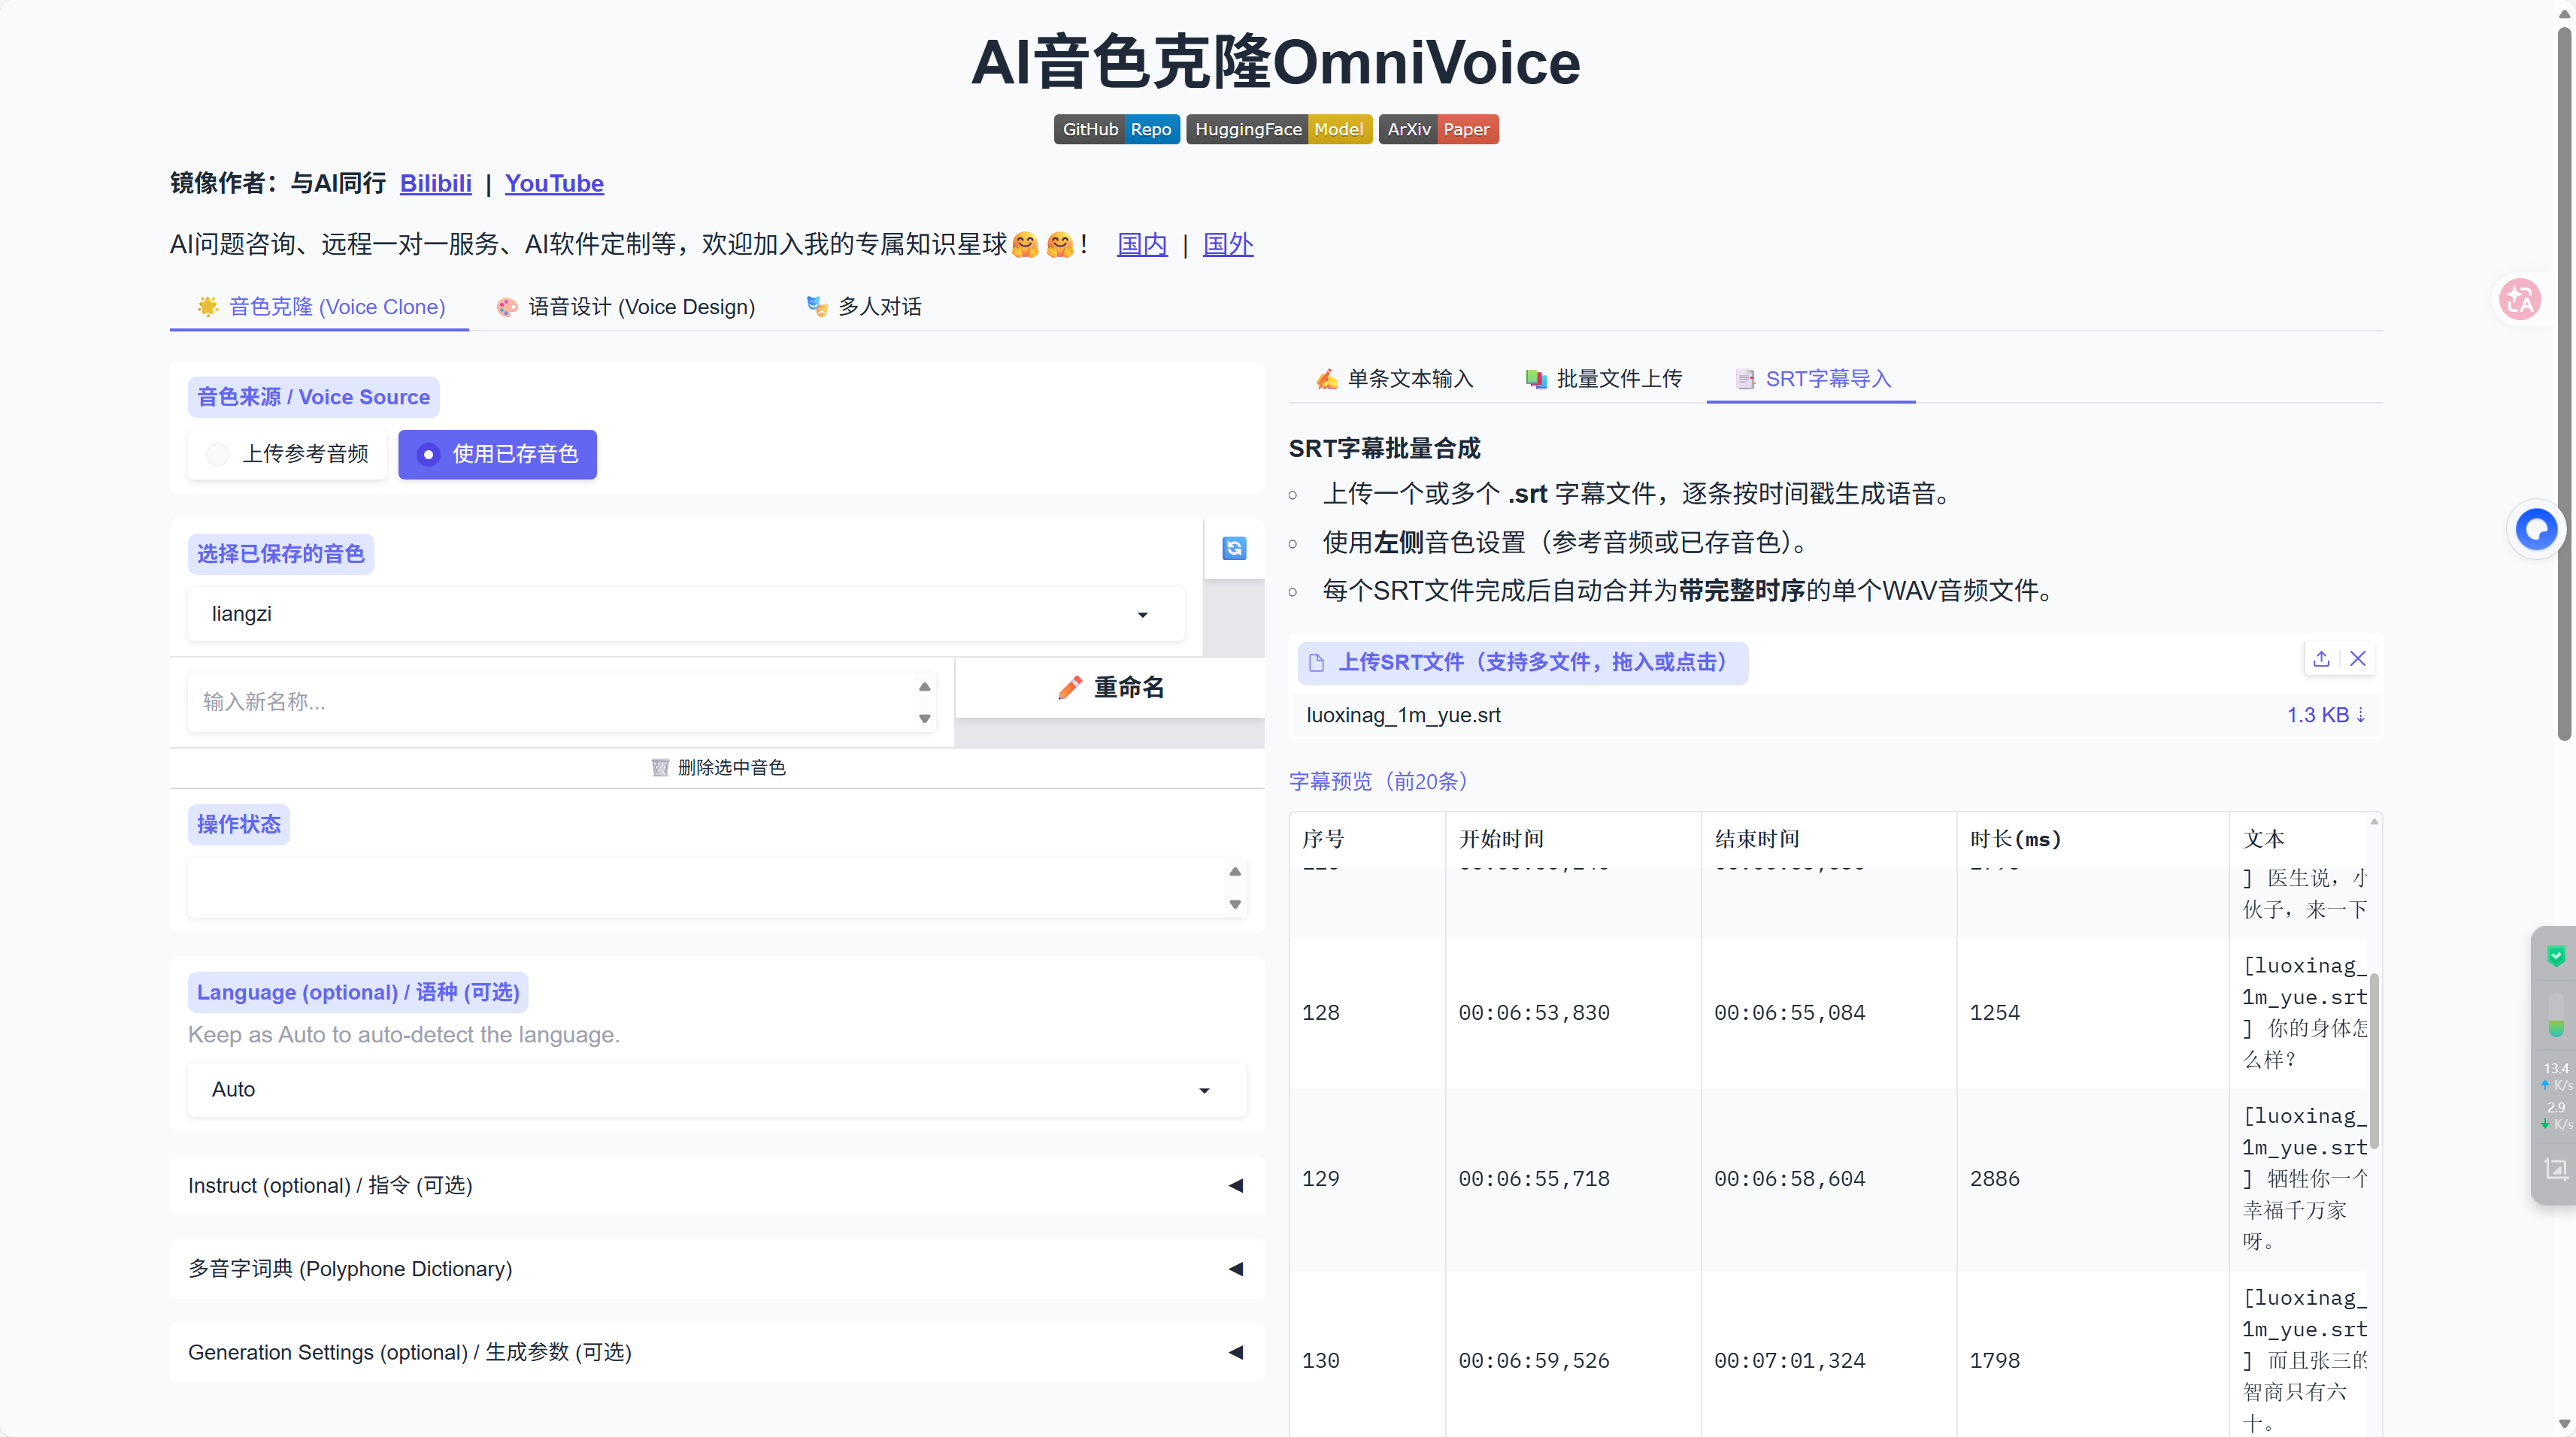The width and height of the screenshot is (2576, 1437).
Task: Refresh the saved voice list
Action: point(1234,548)
